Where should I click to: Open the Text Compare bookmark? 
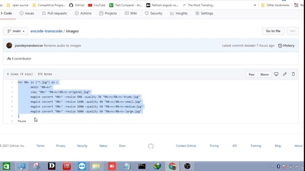click(x=126, y=5)
